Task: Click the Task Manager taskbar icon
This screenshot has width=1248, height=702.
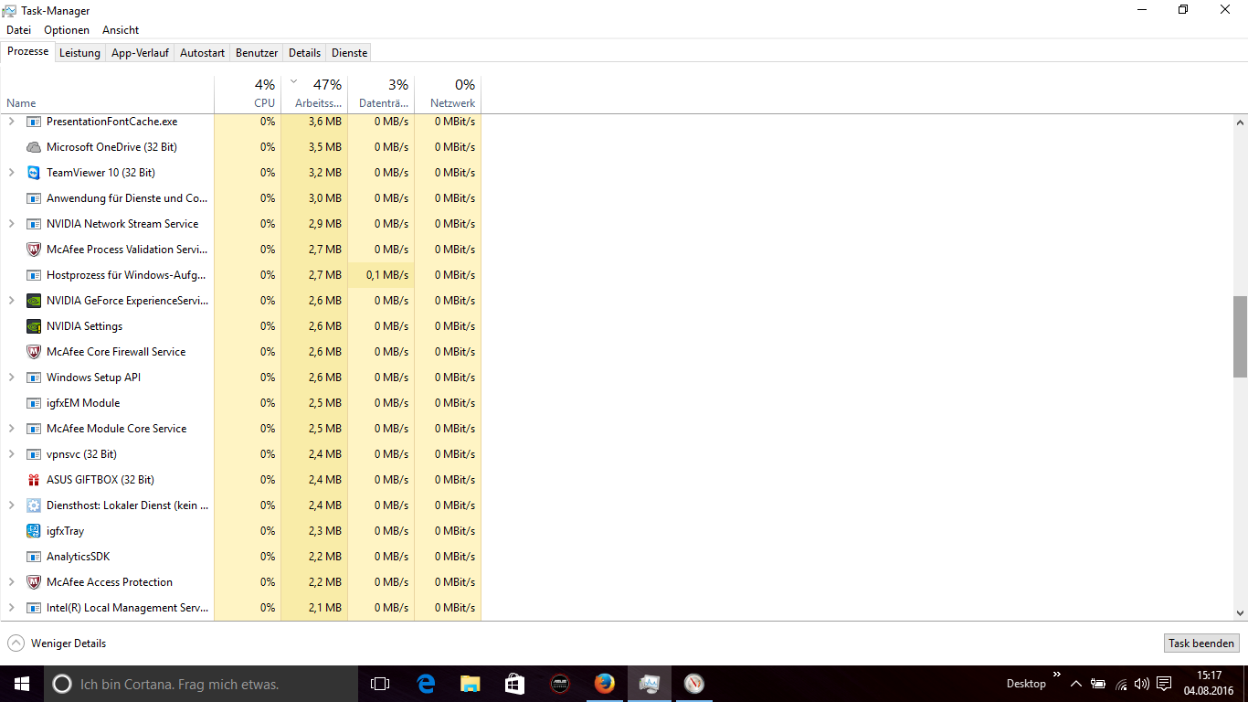Action: (x=650, y=684)
